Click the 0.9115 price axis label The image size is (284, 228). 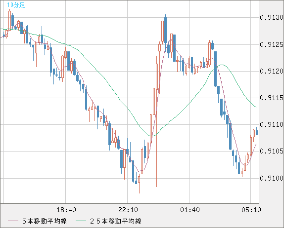coord(272,98)
